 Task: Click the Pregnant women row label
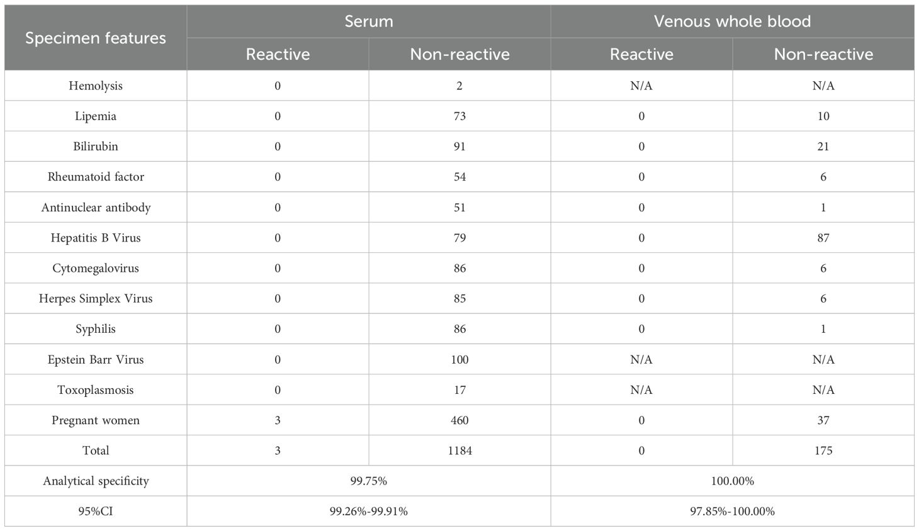96,420
